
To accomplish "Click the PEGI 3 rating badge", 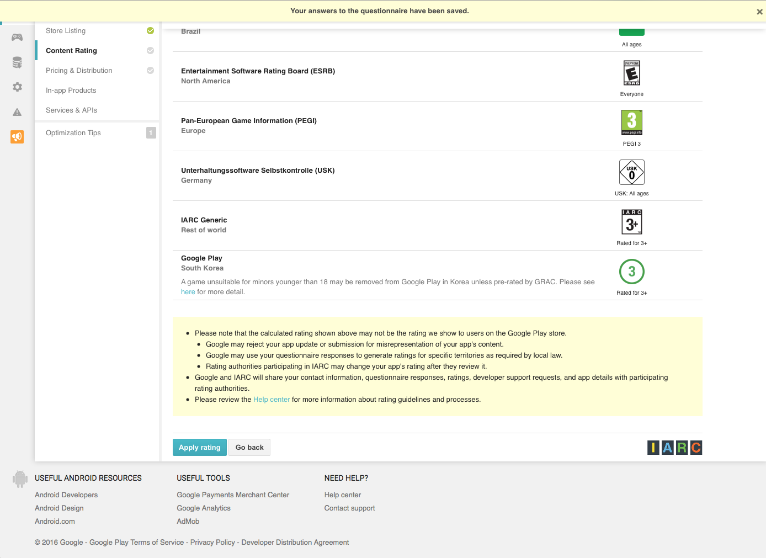I will tap(632, 123).
